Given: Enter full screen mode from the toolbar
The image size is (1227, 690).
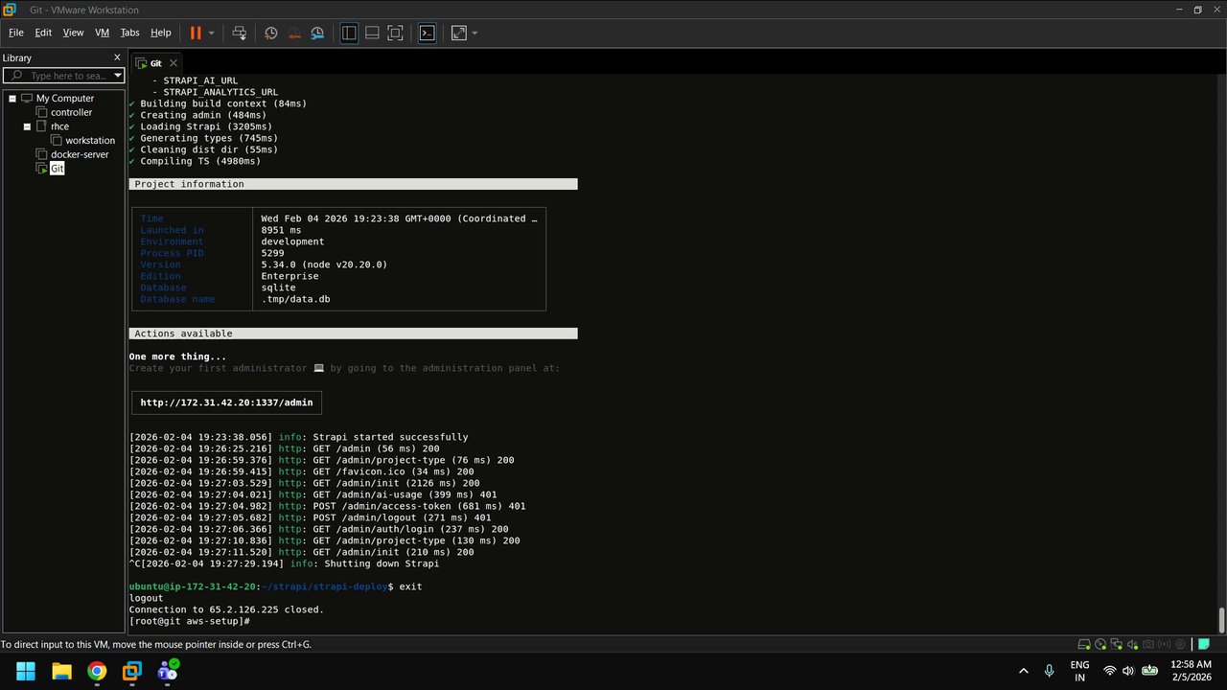Looking at the screenshot, I should [395, 33].
